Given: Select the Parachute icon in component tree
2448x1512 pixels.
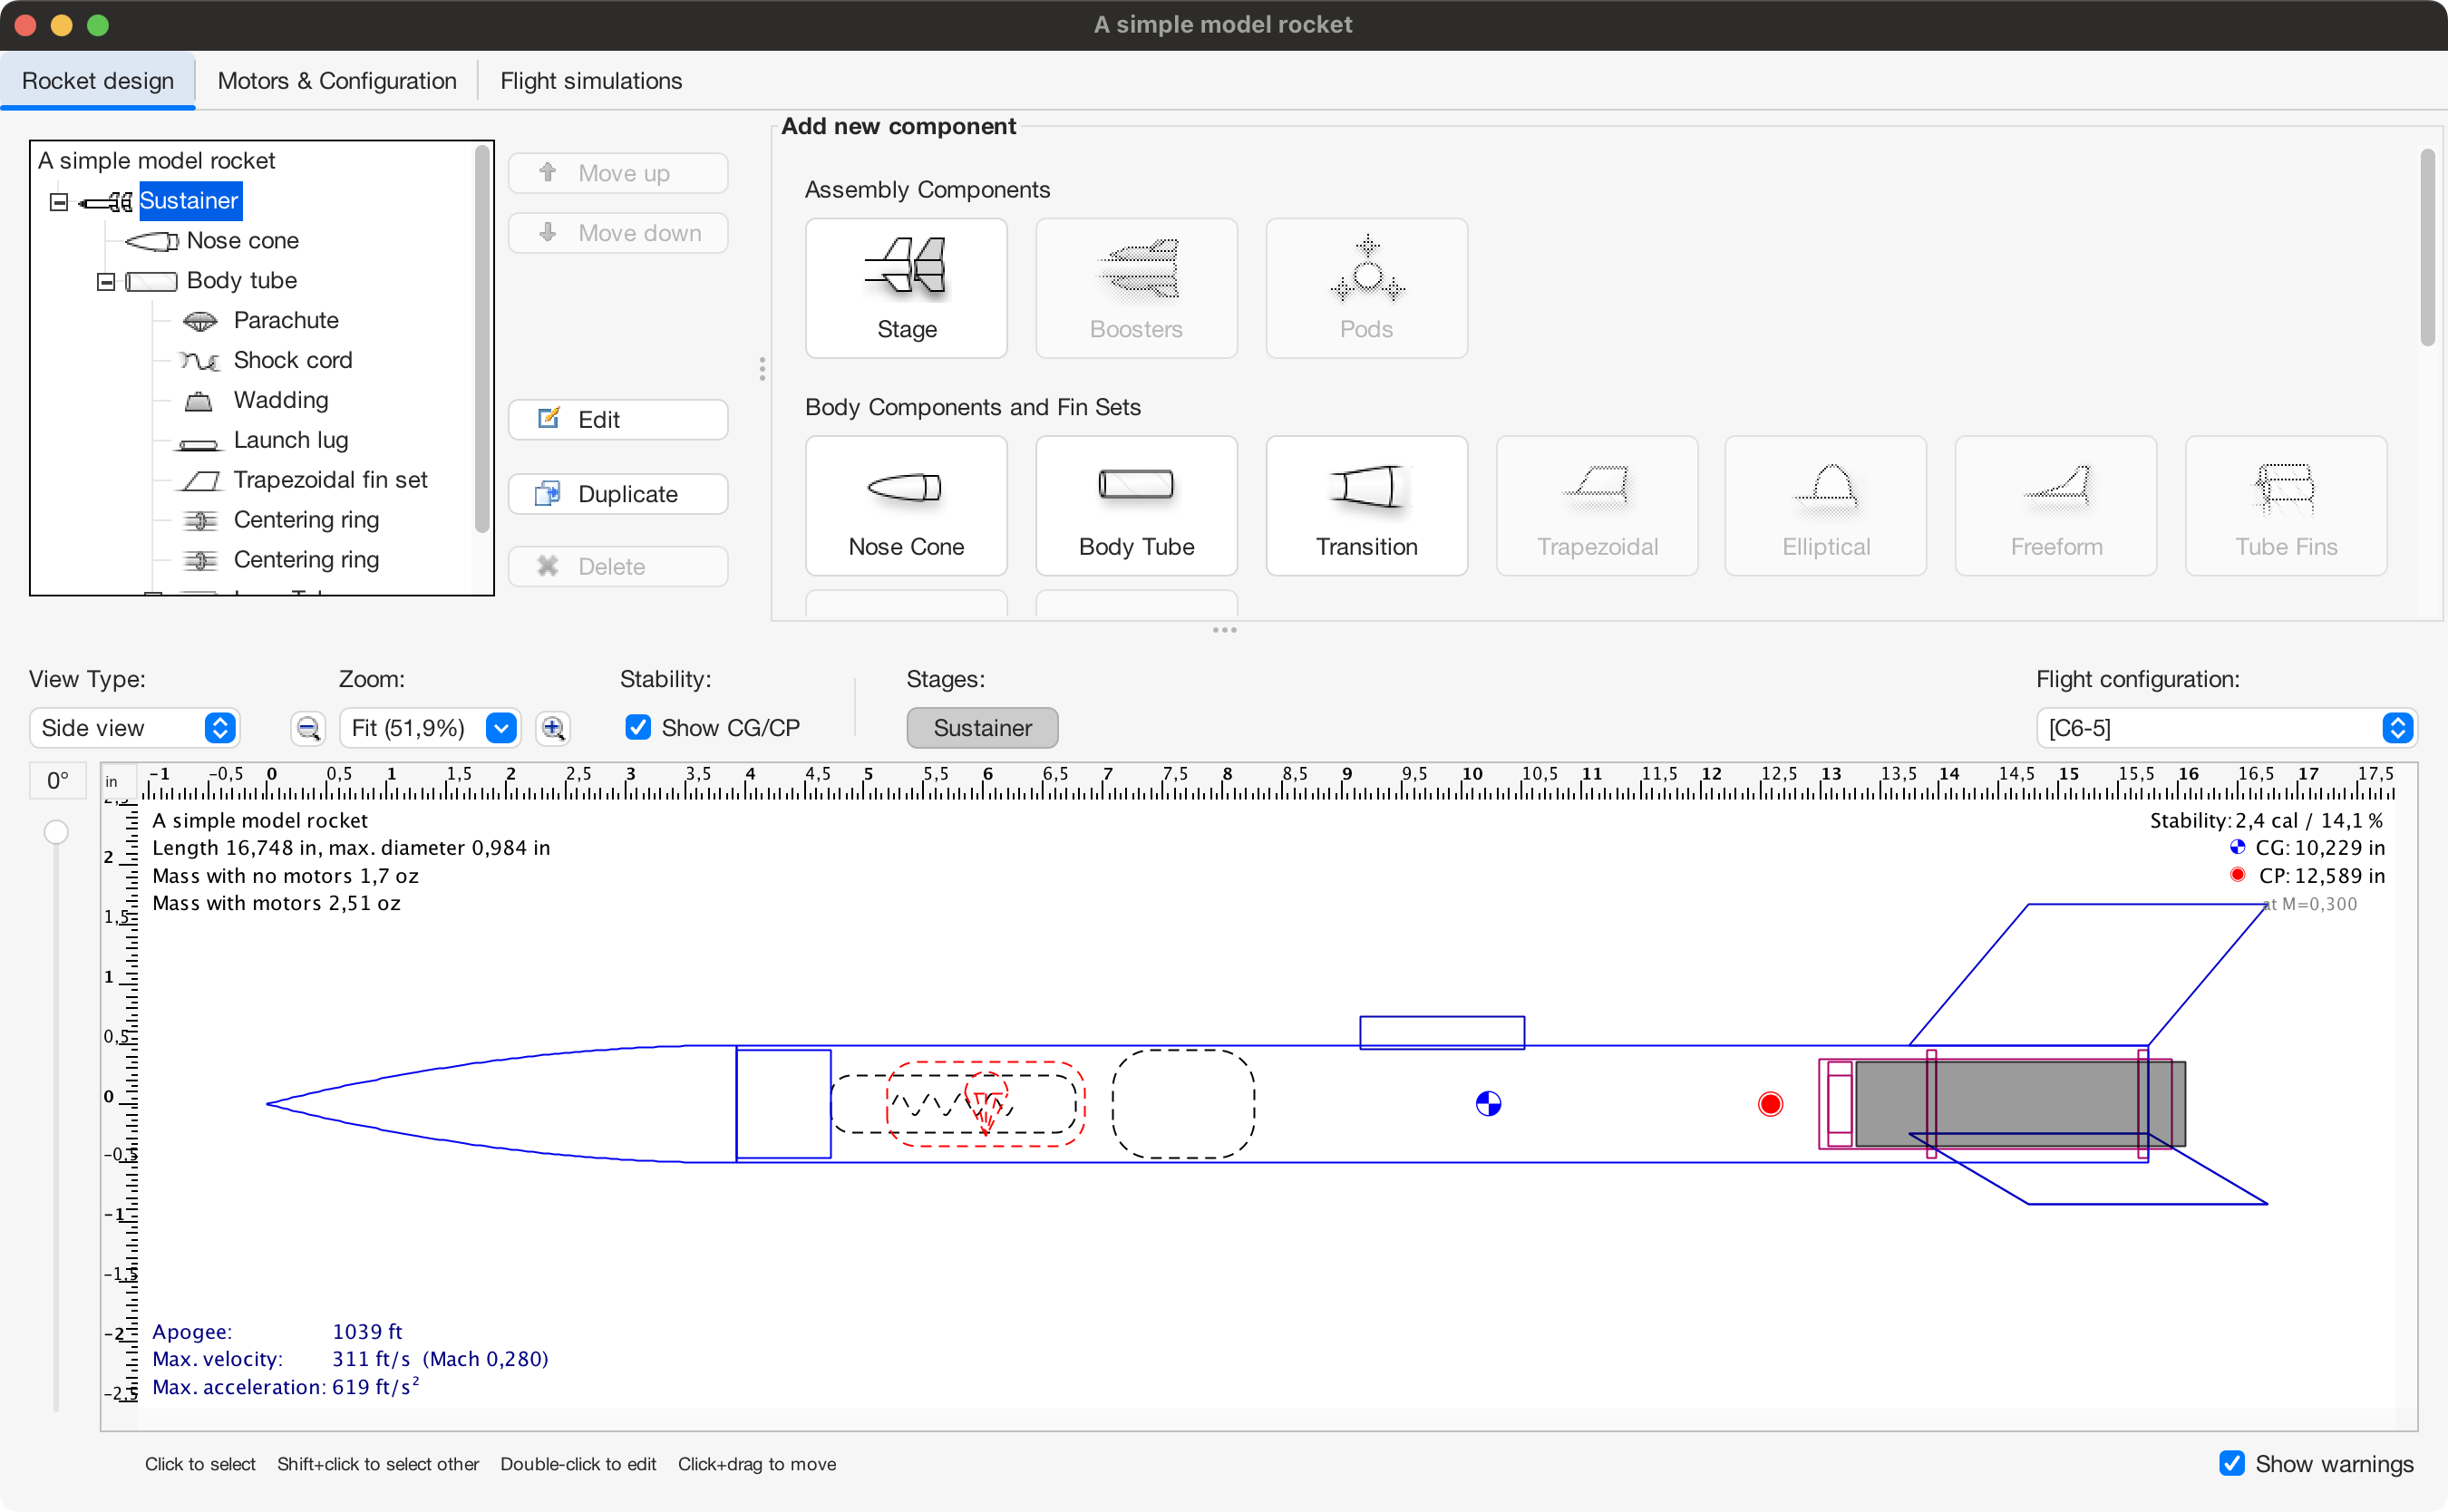Looking at the screenshot, I should (x=200, y=321).
